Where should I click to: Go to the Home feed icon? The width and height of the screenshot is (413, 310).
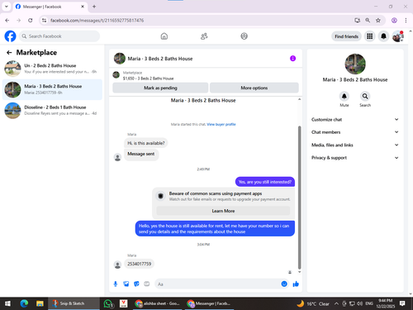point(164,36)
